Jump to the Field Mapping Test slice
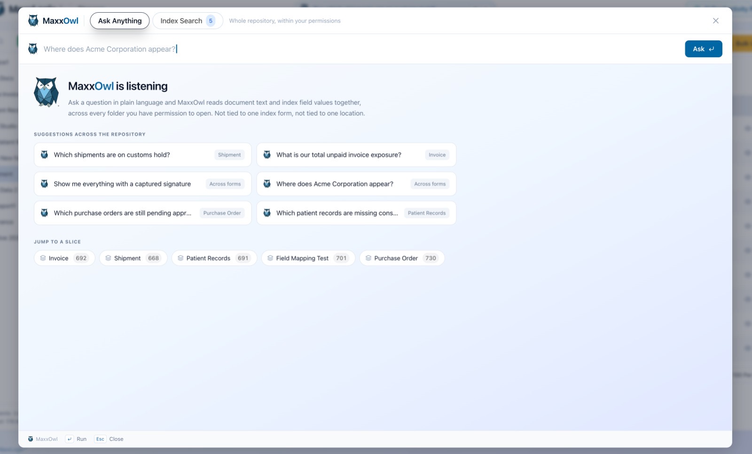This screenshot has width=752, height=454. pos(308,258)
